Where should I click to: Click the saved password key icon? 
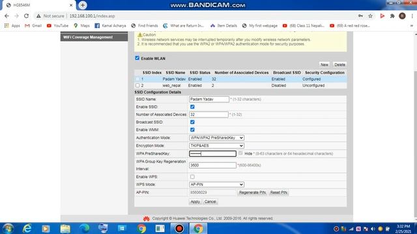click(360, 16)
